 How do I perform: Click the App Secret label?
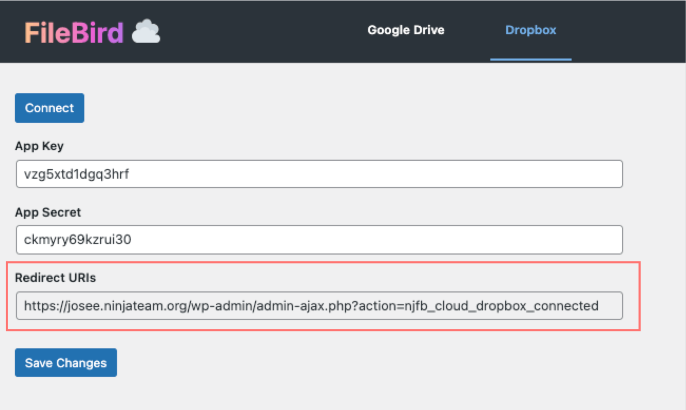(48, 212)
